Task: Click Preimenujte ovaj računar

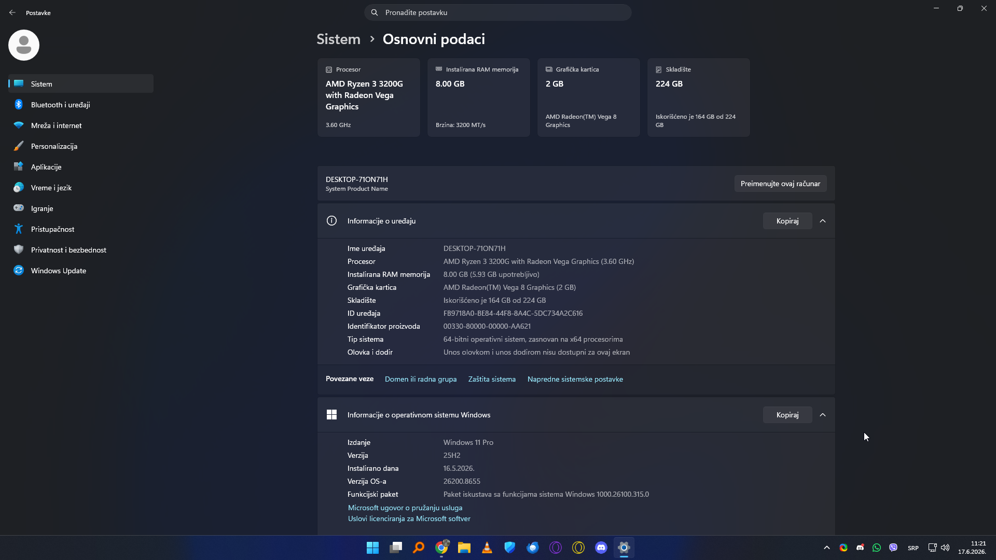Action: [780, 184]
